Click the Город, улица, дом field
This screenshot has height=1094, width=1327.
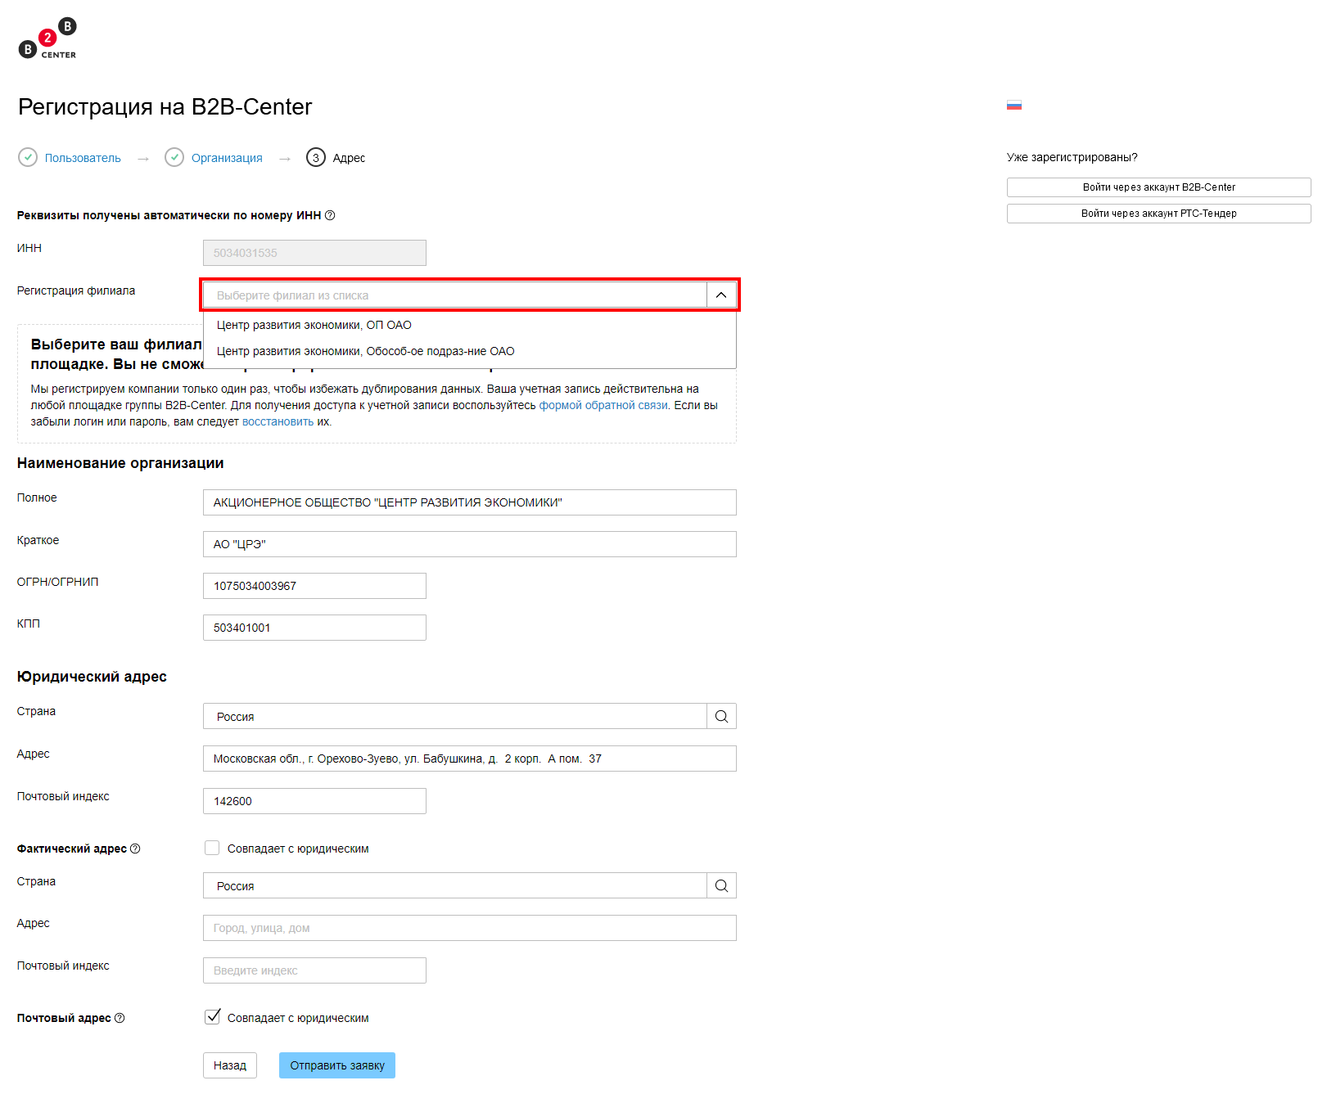(x=470, y=928)
